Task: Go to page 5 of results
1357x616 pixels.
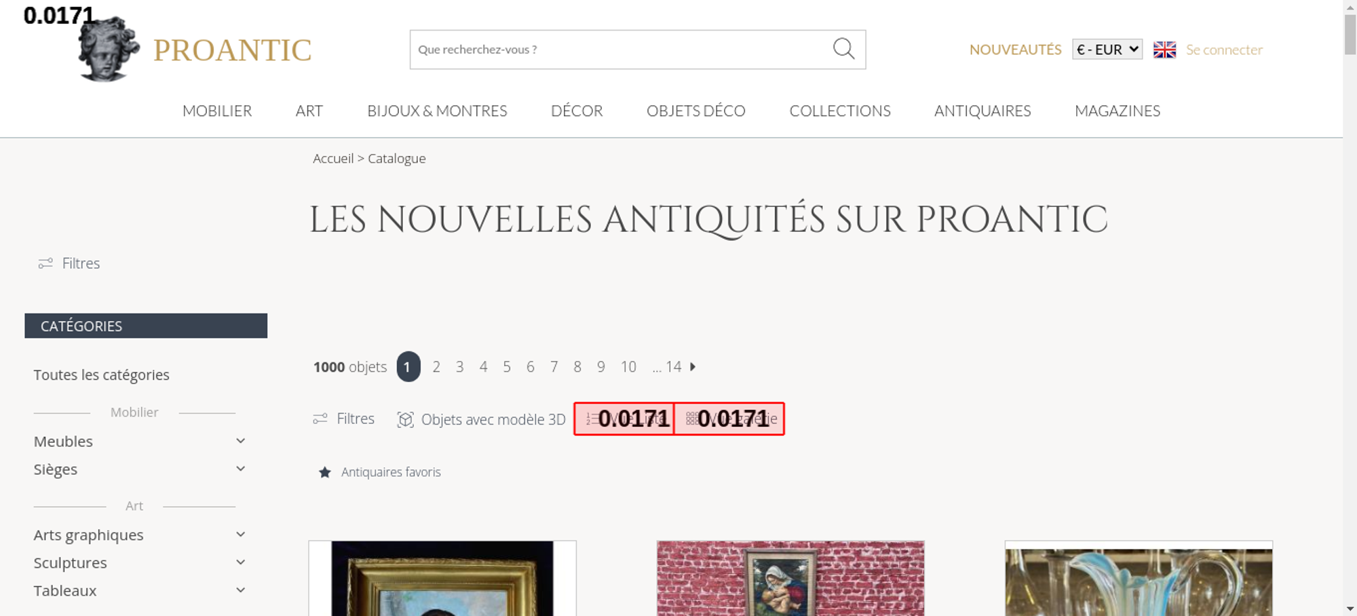Action: coord(507,367)
